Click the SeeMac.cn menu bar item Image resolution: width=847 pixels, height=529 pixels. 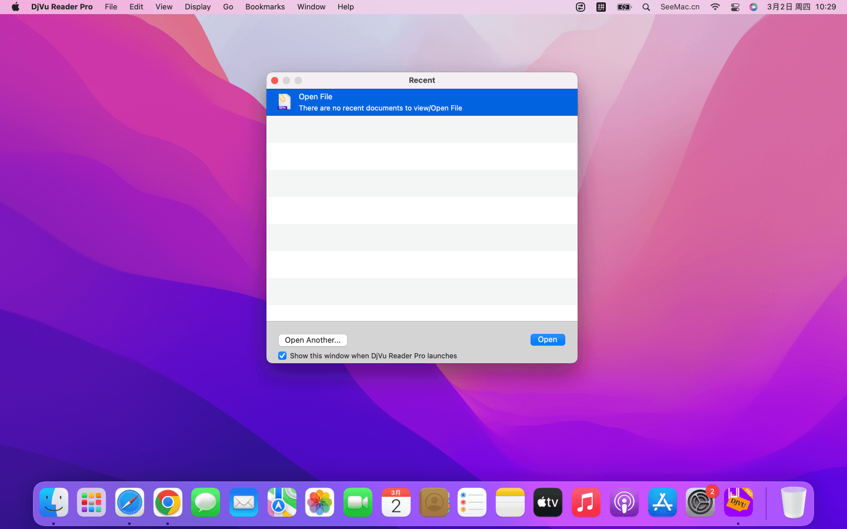tap(680, 7)
